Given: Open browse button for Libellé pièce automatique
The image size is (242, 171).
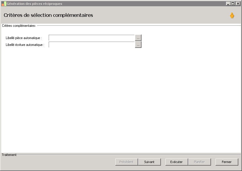Looking at the screenshot, I should (138, 38).
